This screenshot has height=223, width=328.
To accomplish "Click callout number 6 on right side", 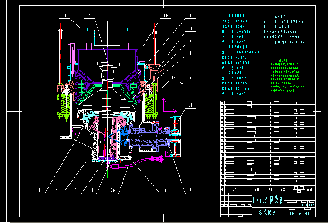I will coord(190,53).
